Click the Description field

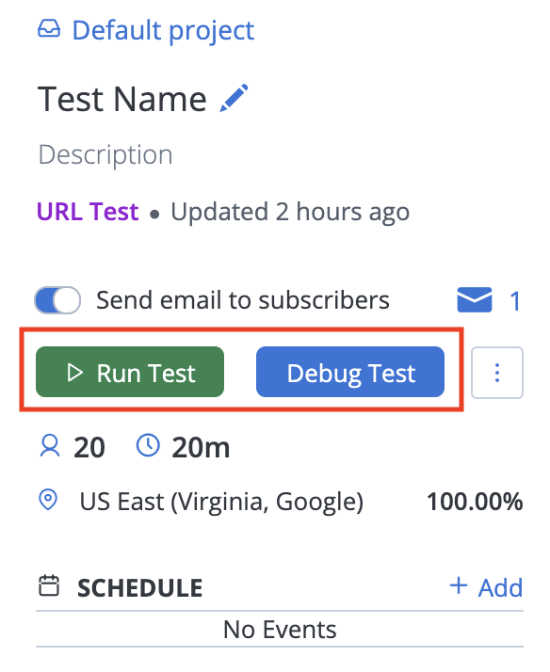tap(105, 154)
